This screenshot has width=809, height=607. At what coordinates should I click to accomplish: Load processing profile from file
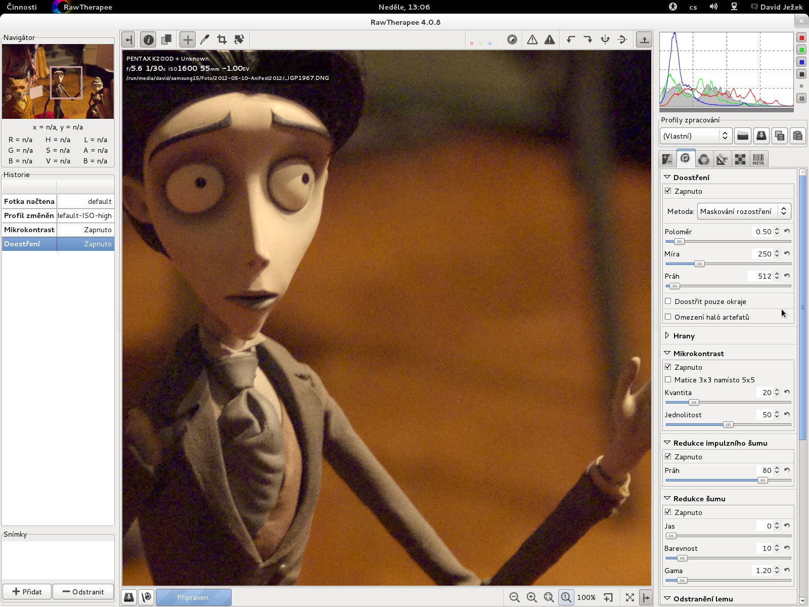[743, 136]
